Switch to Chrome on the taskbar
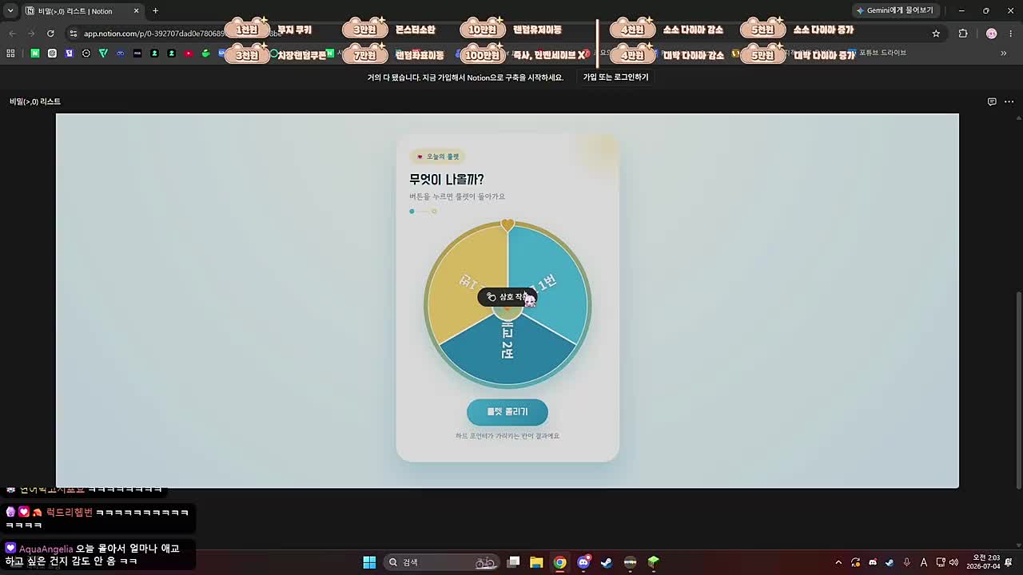 tap(559, 562)
